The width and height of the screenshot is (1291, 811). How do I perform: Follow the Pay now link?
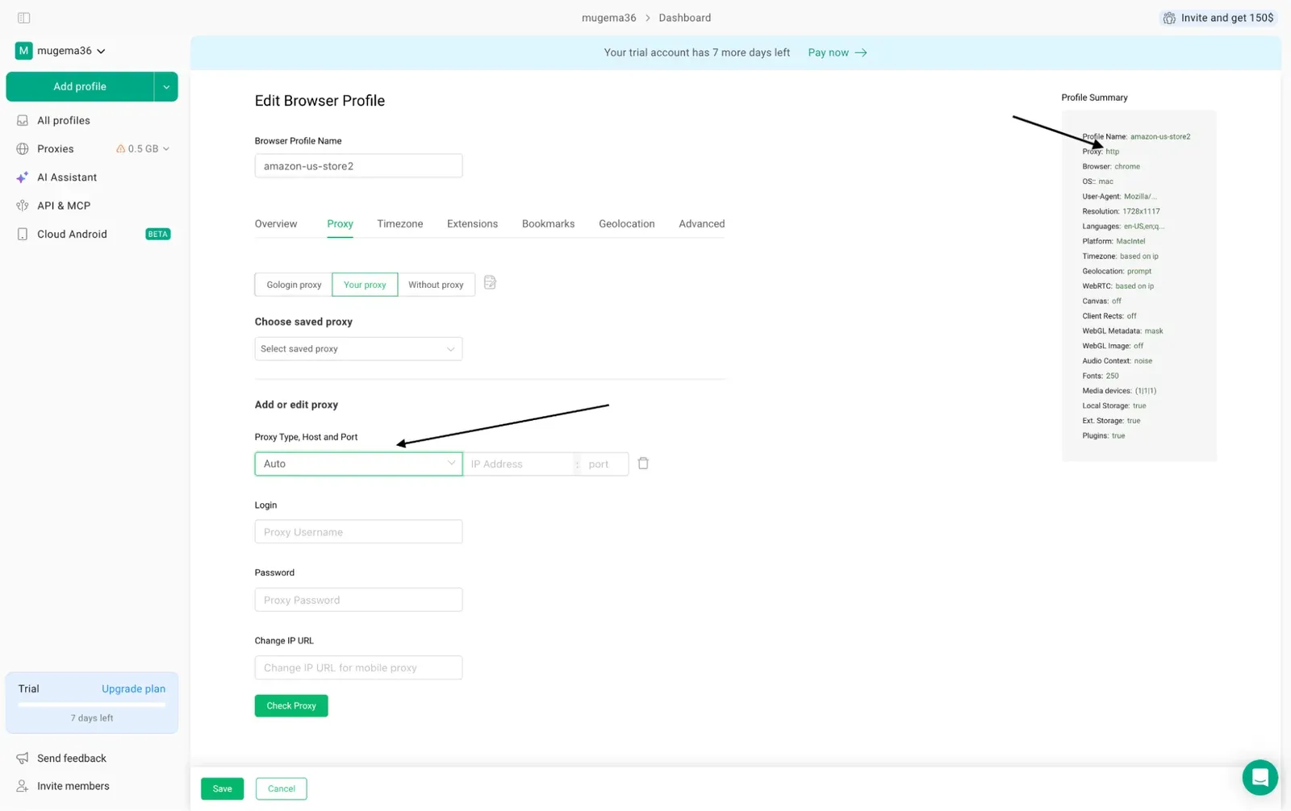click(x=838, y=52)
